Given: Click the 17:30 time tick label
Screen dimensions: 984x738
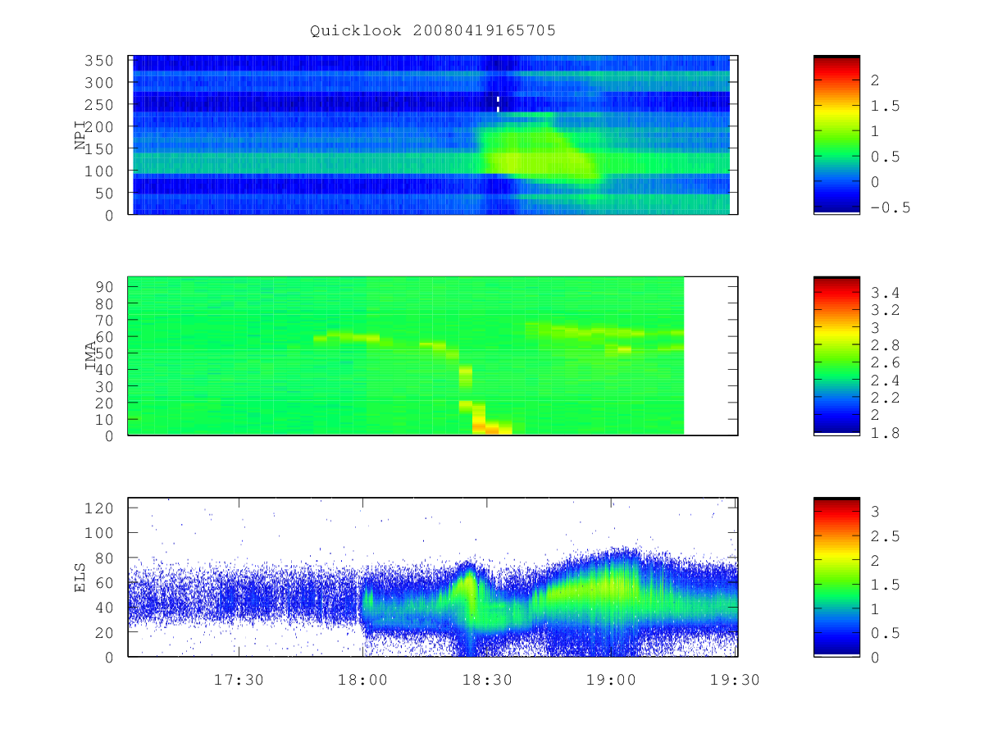Looking at the screenshot, I should 239,680.
